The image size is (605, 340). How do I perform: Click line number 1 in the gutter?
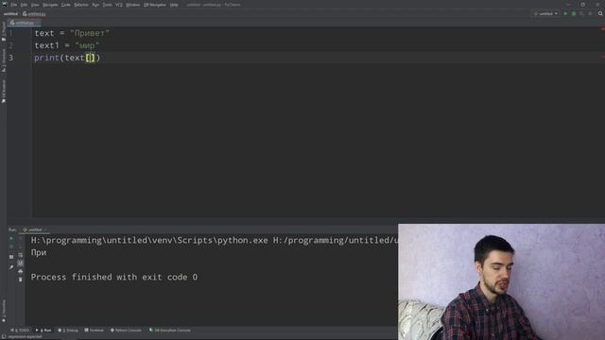[x=10, y=34]
